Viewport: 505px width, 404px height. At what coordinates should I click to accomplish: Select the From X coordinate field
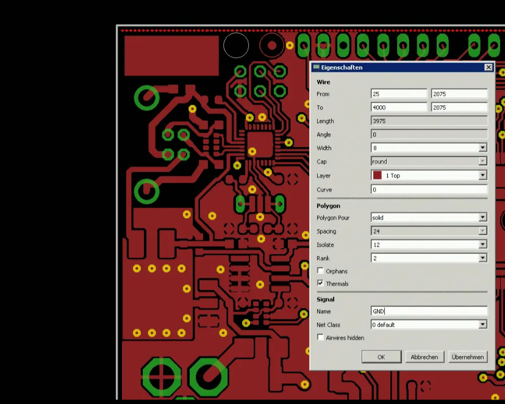pos(399,94)
